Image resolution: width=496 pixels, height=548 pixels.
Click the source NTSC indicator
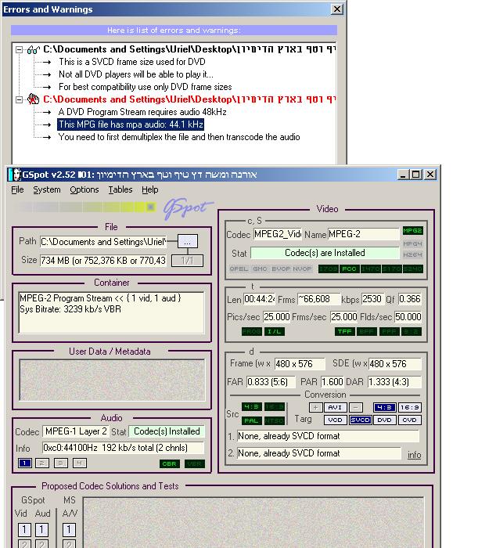[274, 420]
